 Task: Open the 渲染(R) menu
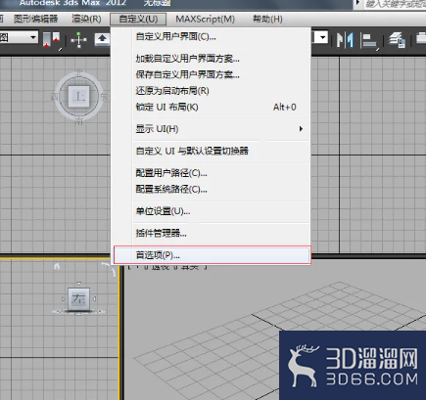(86, 19)
